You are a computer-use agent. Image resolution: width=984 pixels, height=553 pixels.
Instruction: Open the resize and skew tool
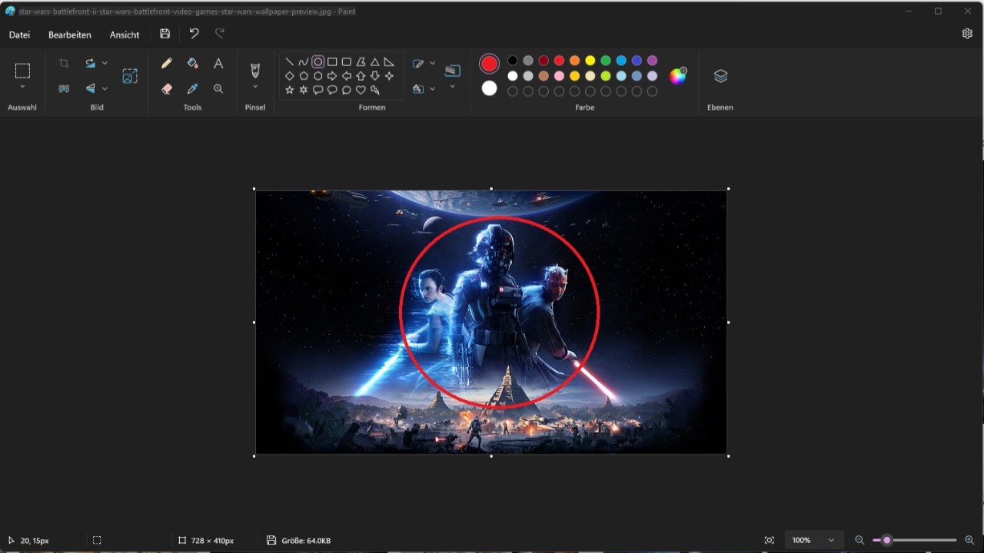tap(130, 75)
